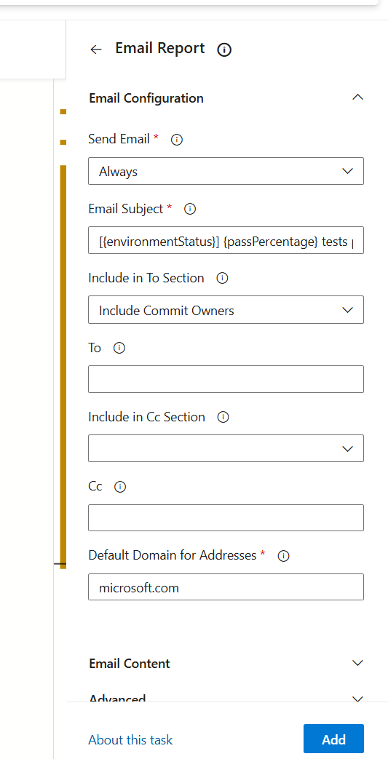388x759 pixels.
Task: Click the blue Add button
Action: click(333, 739)
